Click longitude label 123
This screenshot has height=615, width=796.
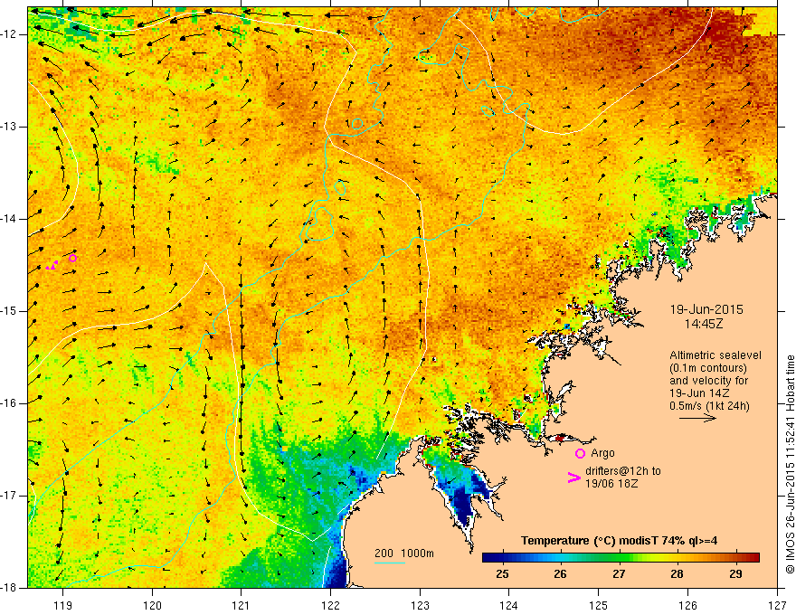(x=420, y=605)
